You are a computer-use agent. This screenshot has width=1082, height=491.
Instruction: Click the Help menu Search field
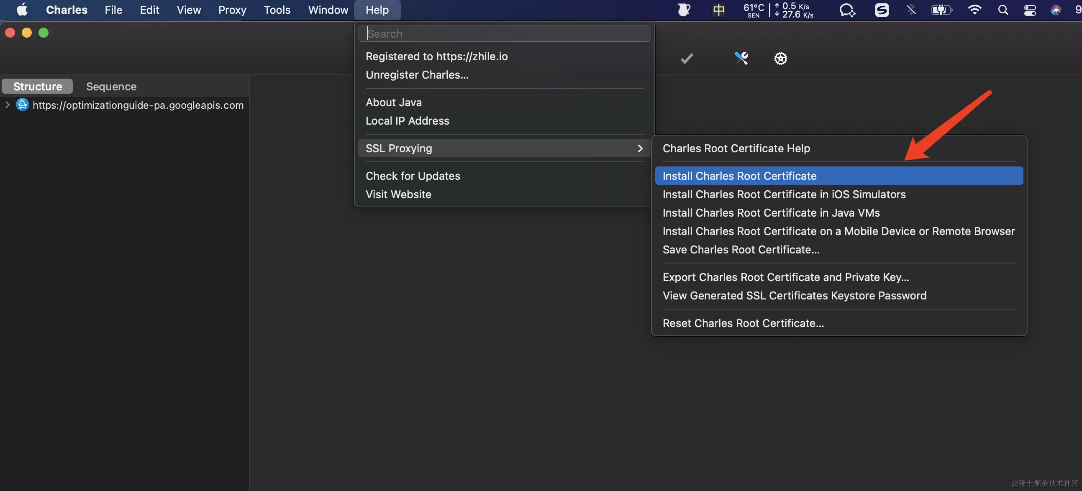pyautogui.click(x=504, y=33)
